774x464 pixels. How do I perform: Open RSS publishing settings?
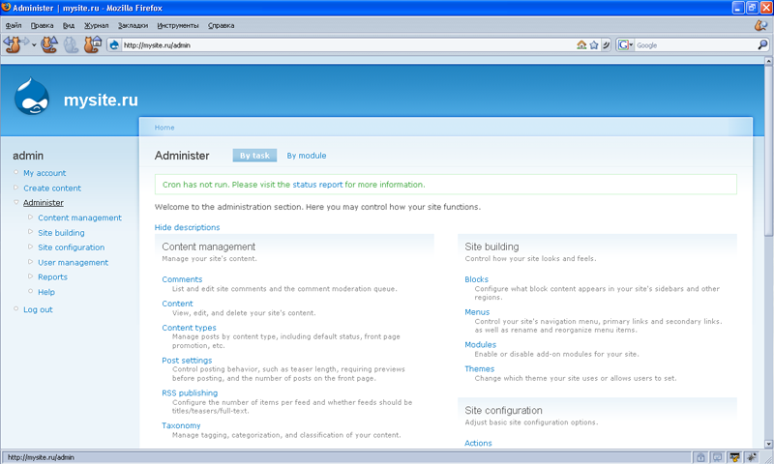coord(190,393)
